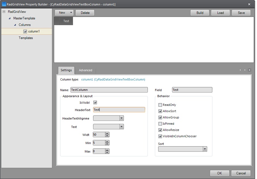The height and width of the screenshot is (179, 257).
Task: Open the HeaderTextAlignment dropdown
Action: click(x=122, y=118)
